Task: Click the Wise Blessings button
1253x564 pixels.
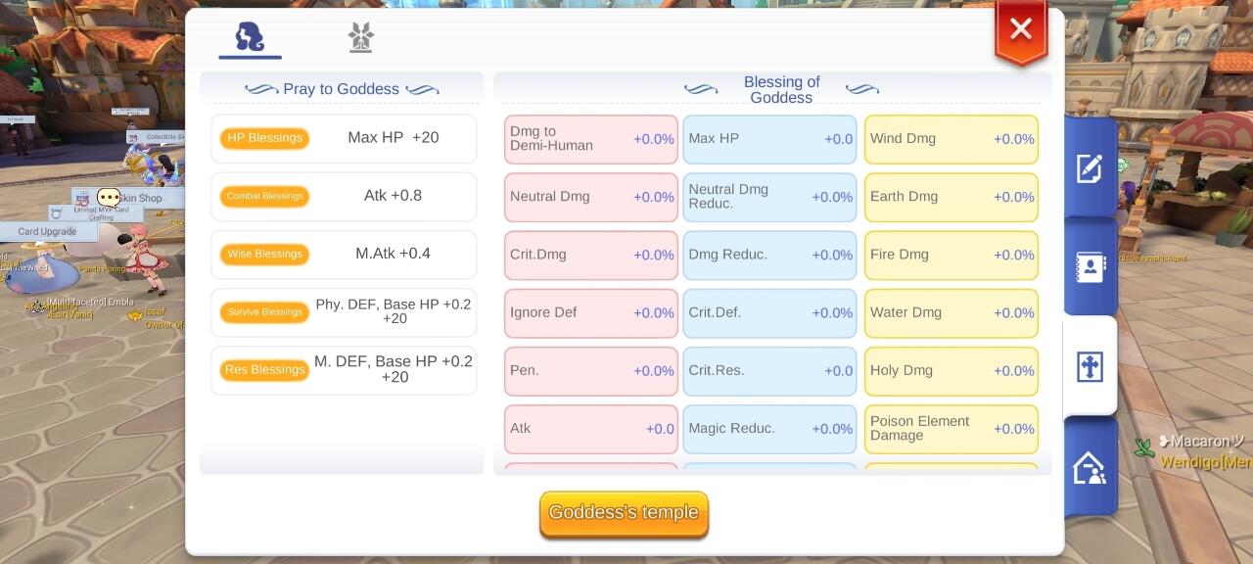Action: (264, 255)
